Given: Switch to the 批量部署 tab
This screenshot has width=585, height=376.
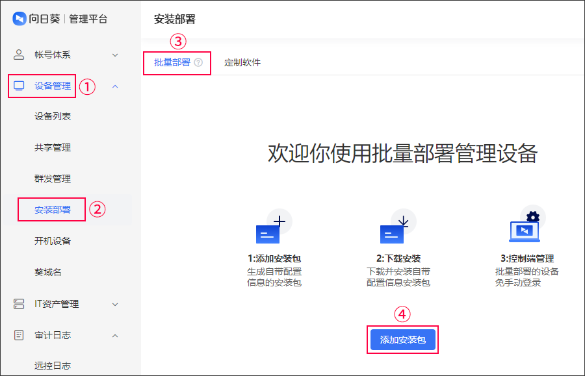Looking at the screenshot, I should click(x=172, y=62).
